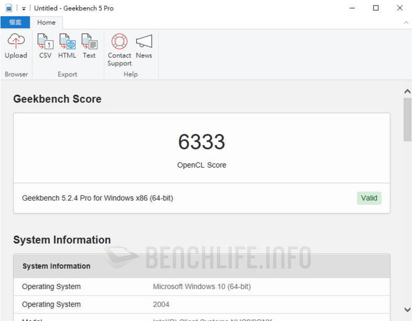This screenshot has width=412, height=321.
Task: Select the Home ribbon tab
Action: tap(46, 23)
